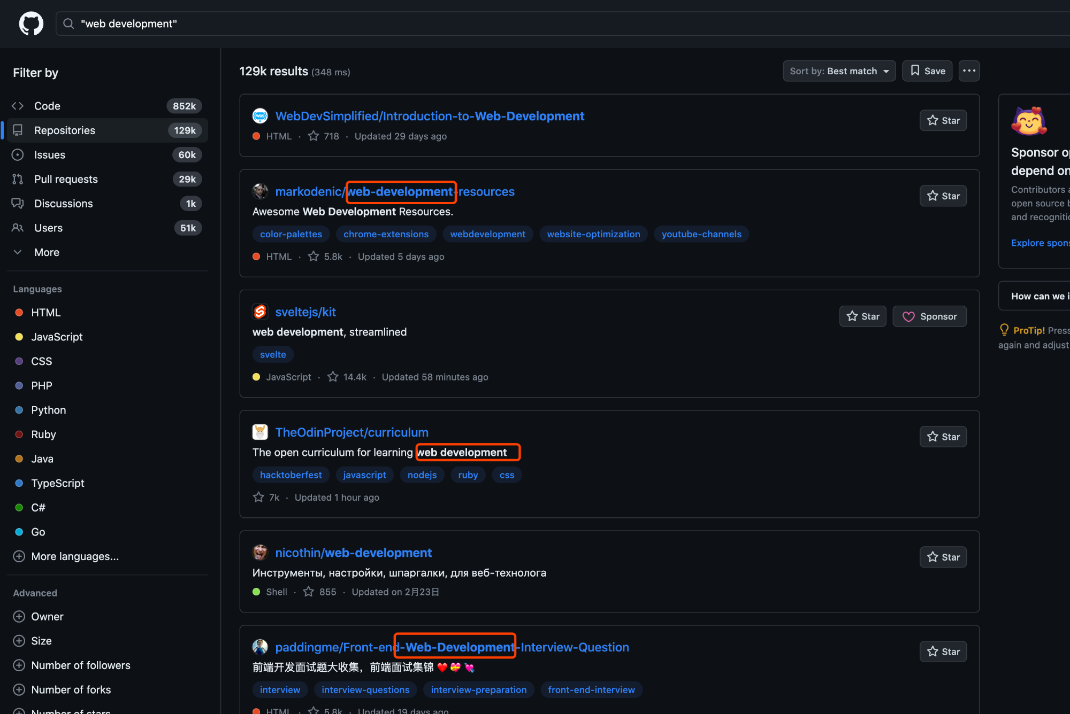Open the svelte topic tag
This screenshot has height=714, width=1070.
(273, 354)
